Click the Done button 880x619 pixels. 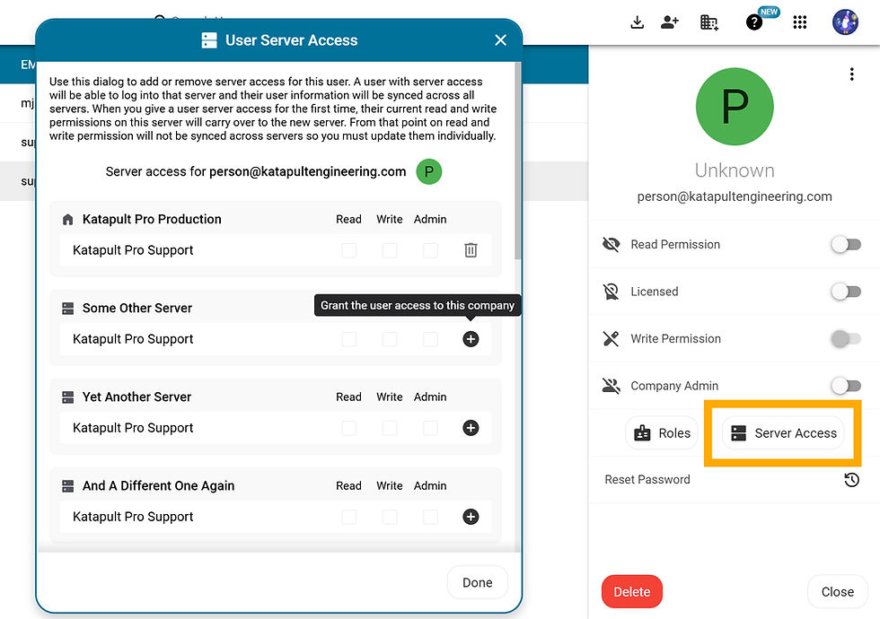click(478, 582)
